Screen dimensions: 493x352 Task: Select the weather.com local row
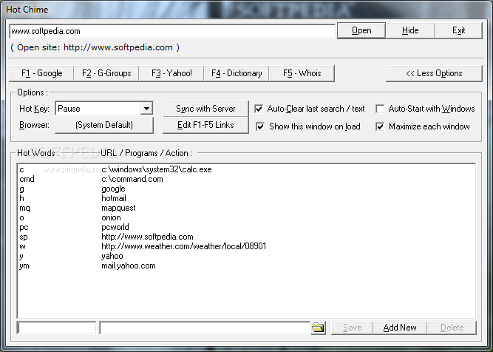pyautogui.click(x=247, y=246)
